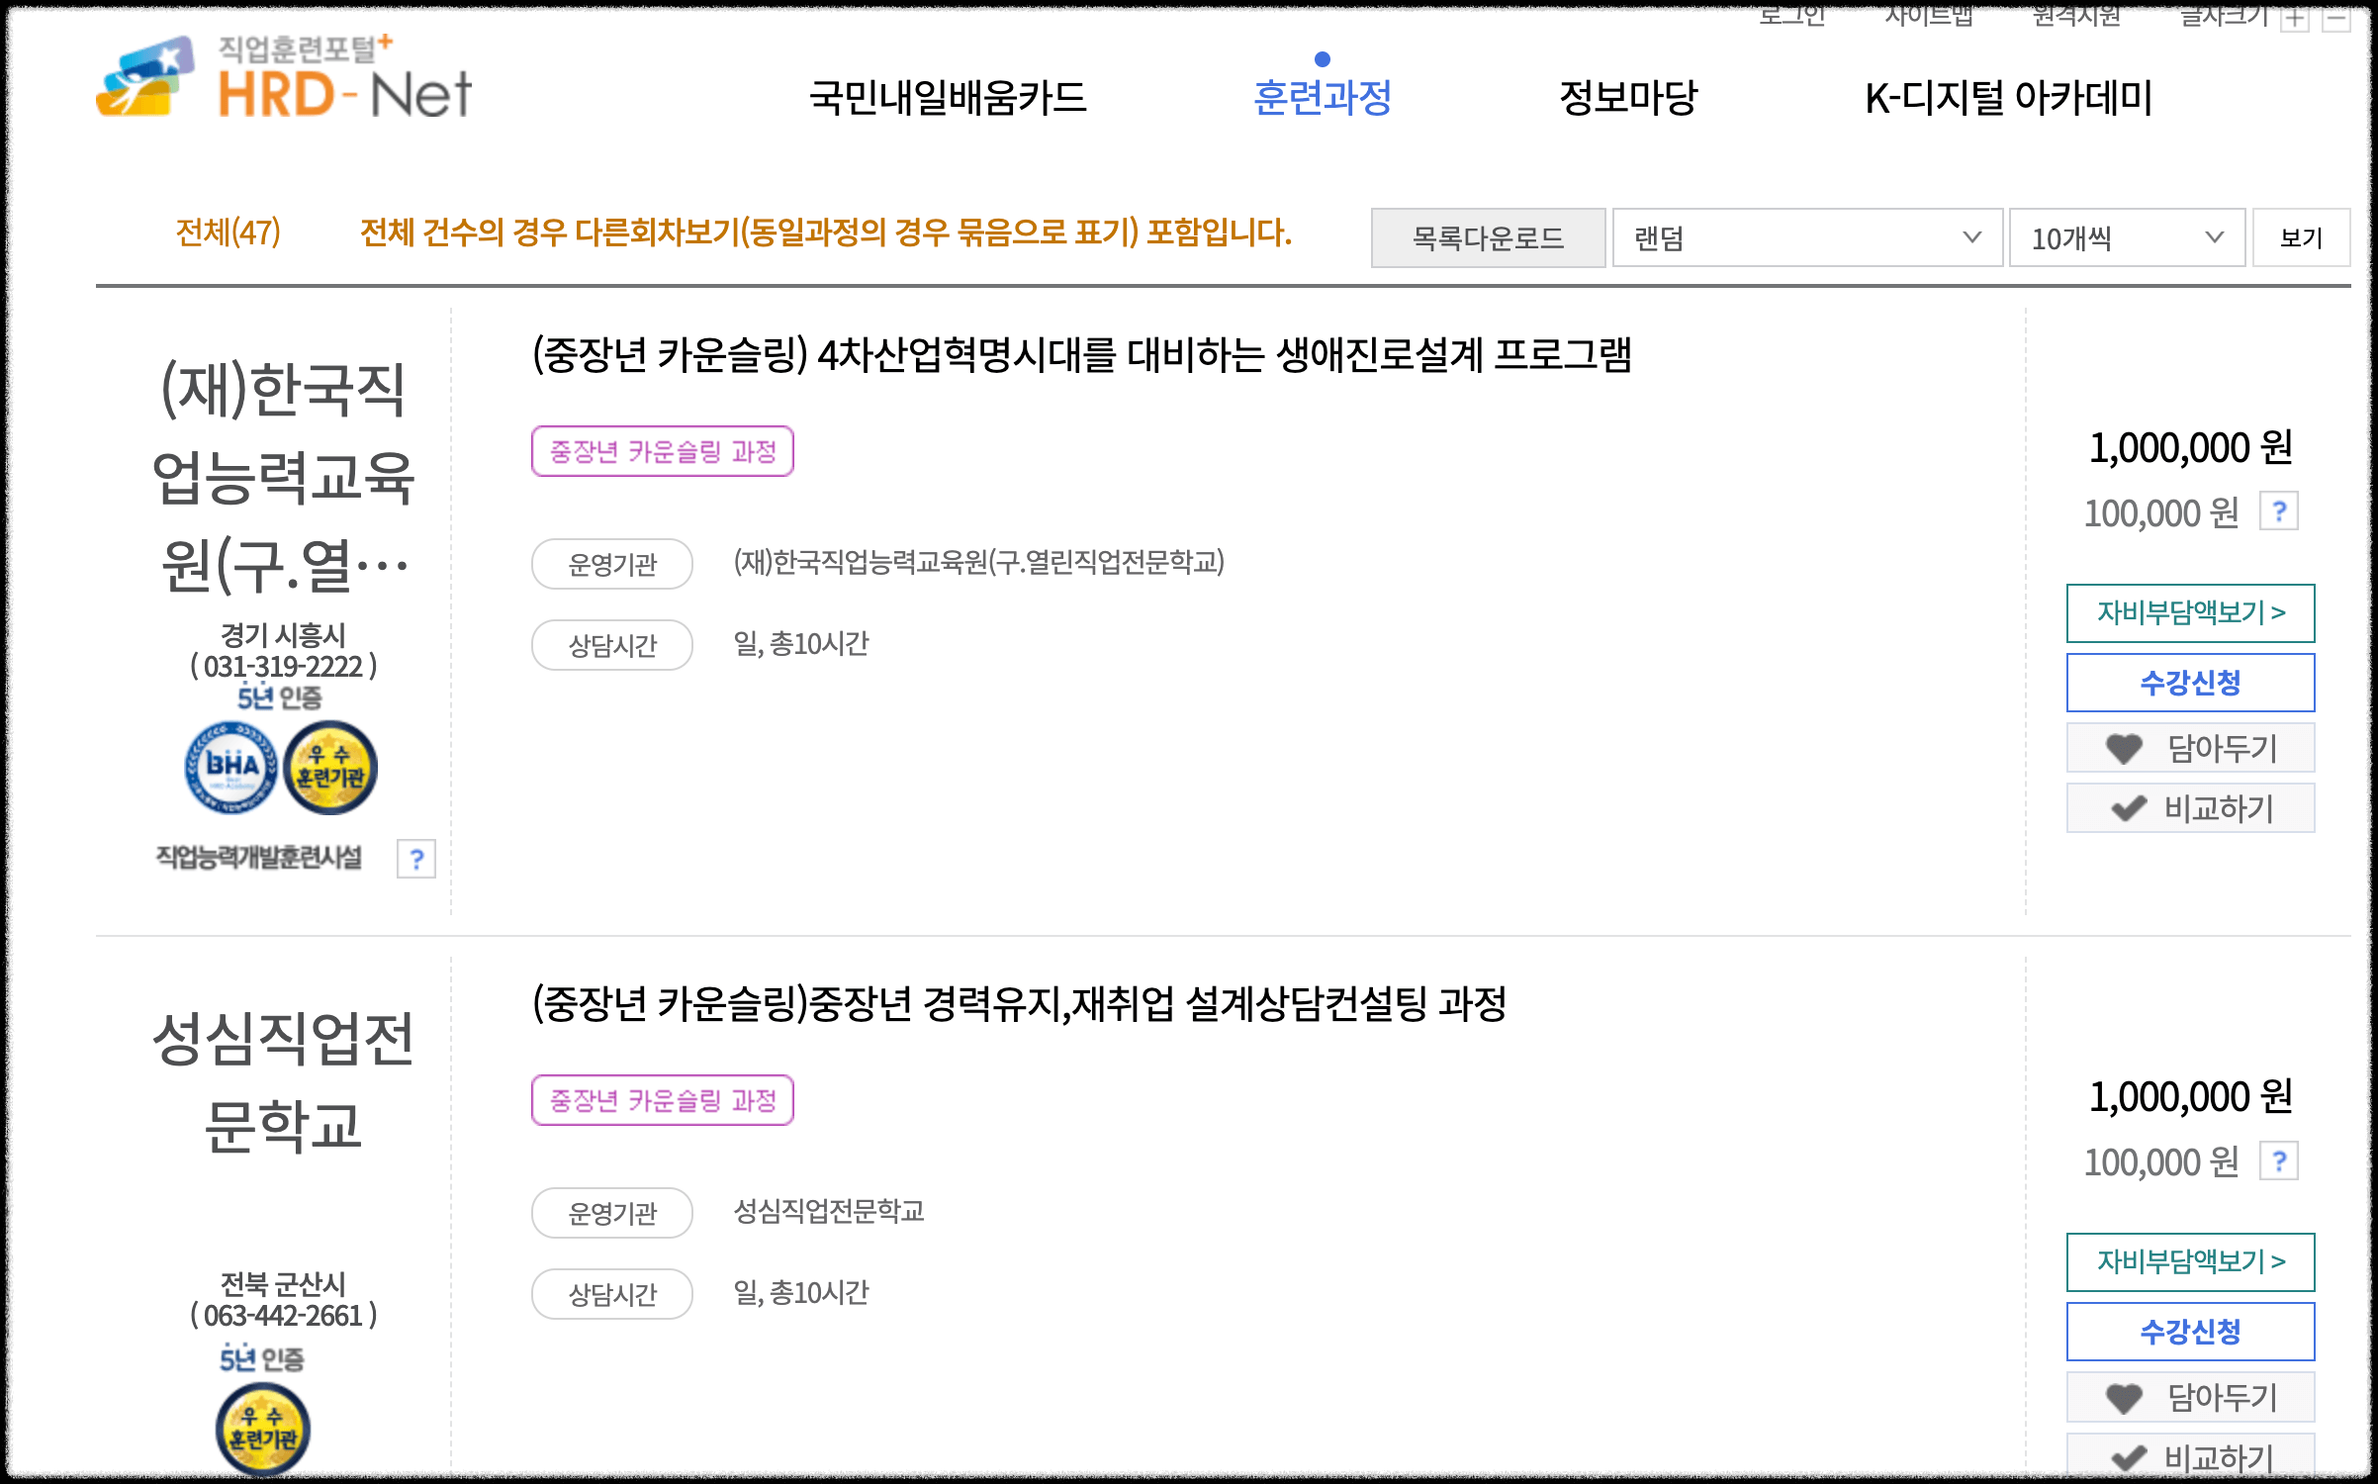Click the 로그인 link
This screenshot has height=1484, width=2378.
tap(1791, 15)
